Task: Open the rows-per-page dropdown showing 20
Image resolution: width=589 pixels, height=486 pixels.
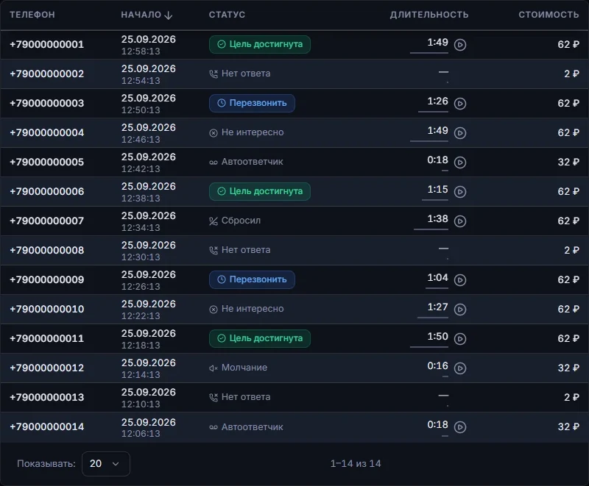Action: [x=106, y=464]
